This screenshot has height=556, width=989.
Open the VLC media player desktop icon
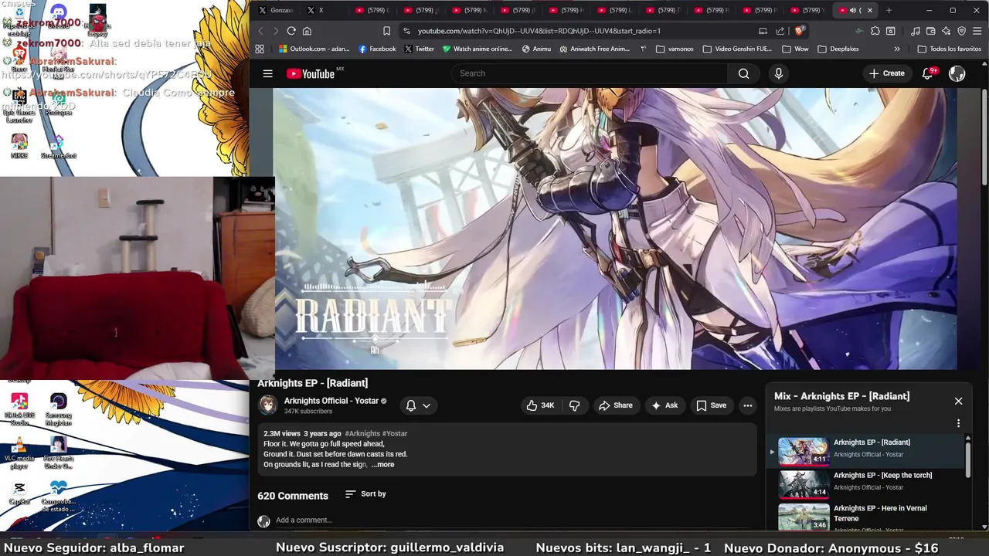(x=19, y=453)
